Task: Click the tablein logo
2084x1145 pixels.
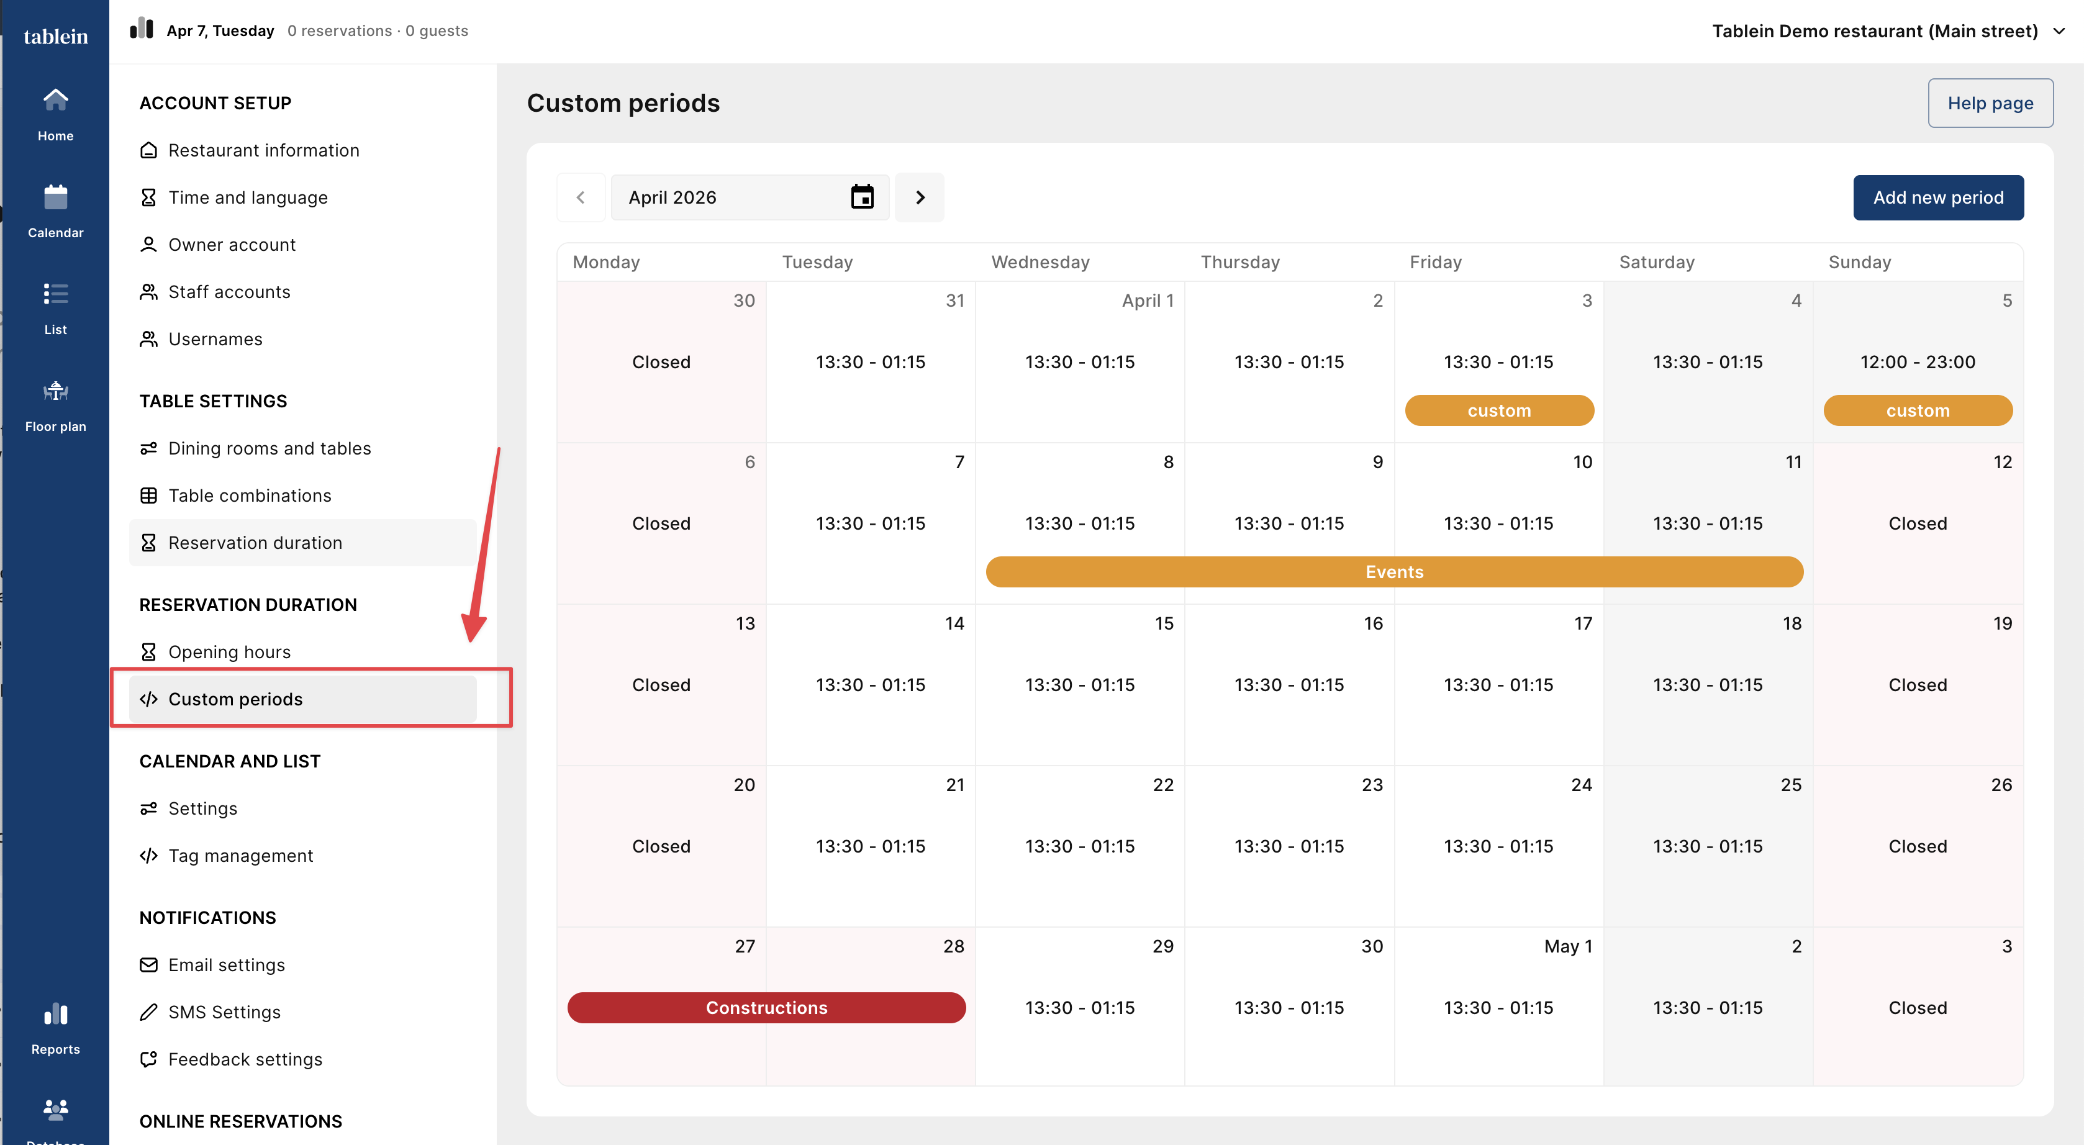Action: click(x=55, y=37)
